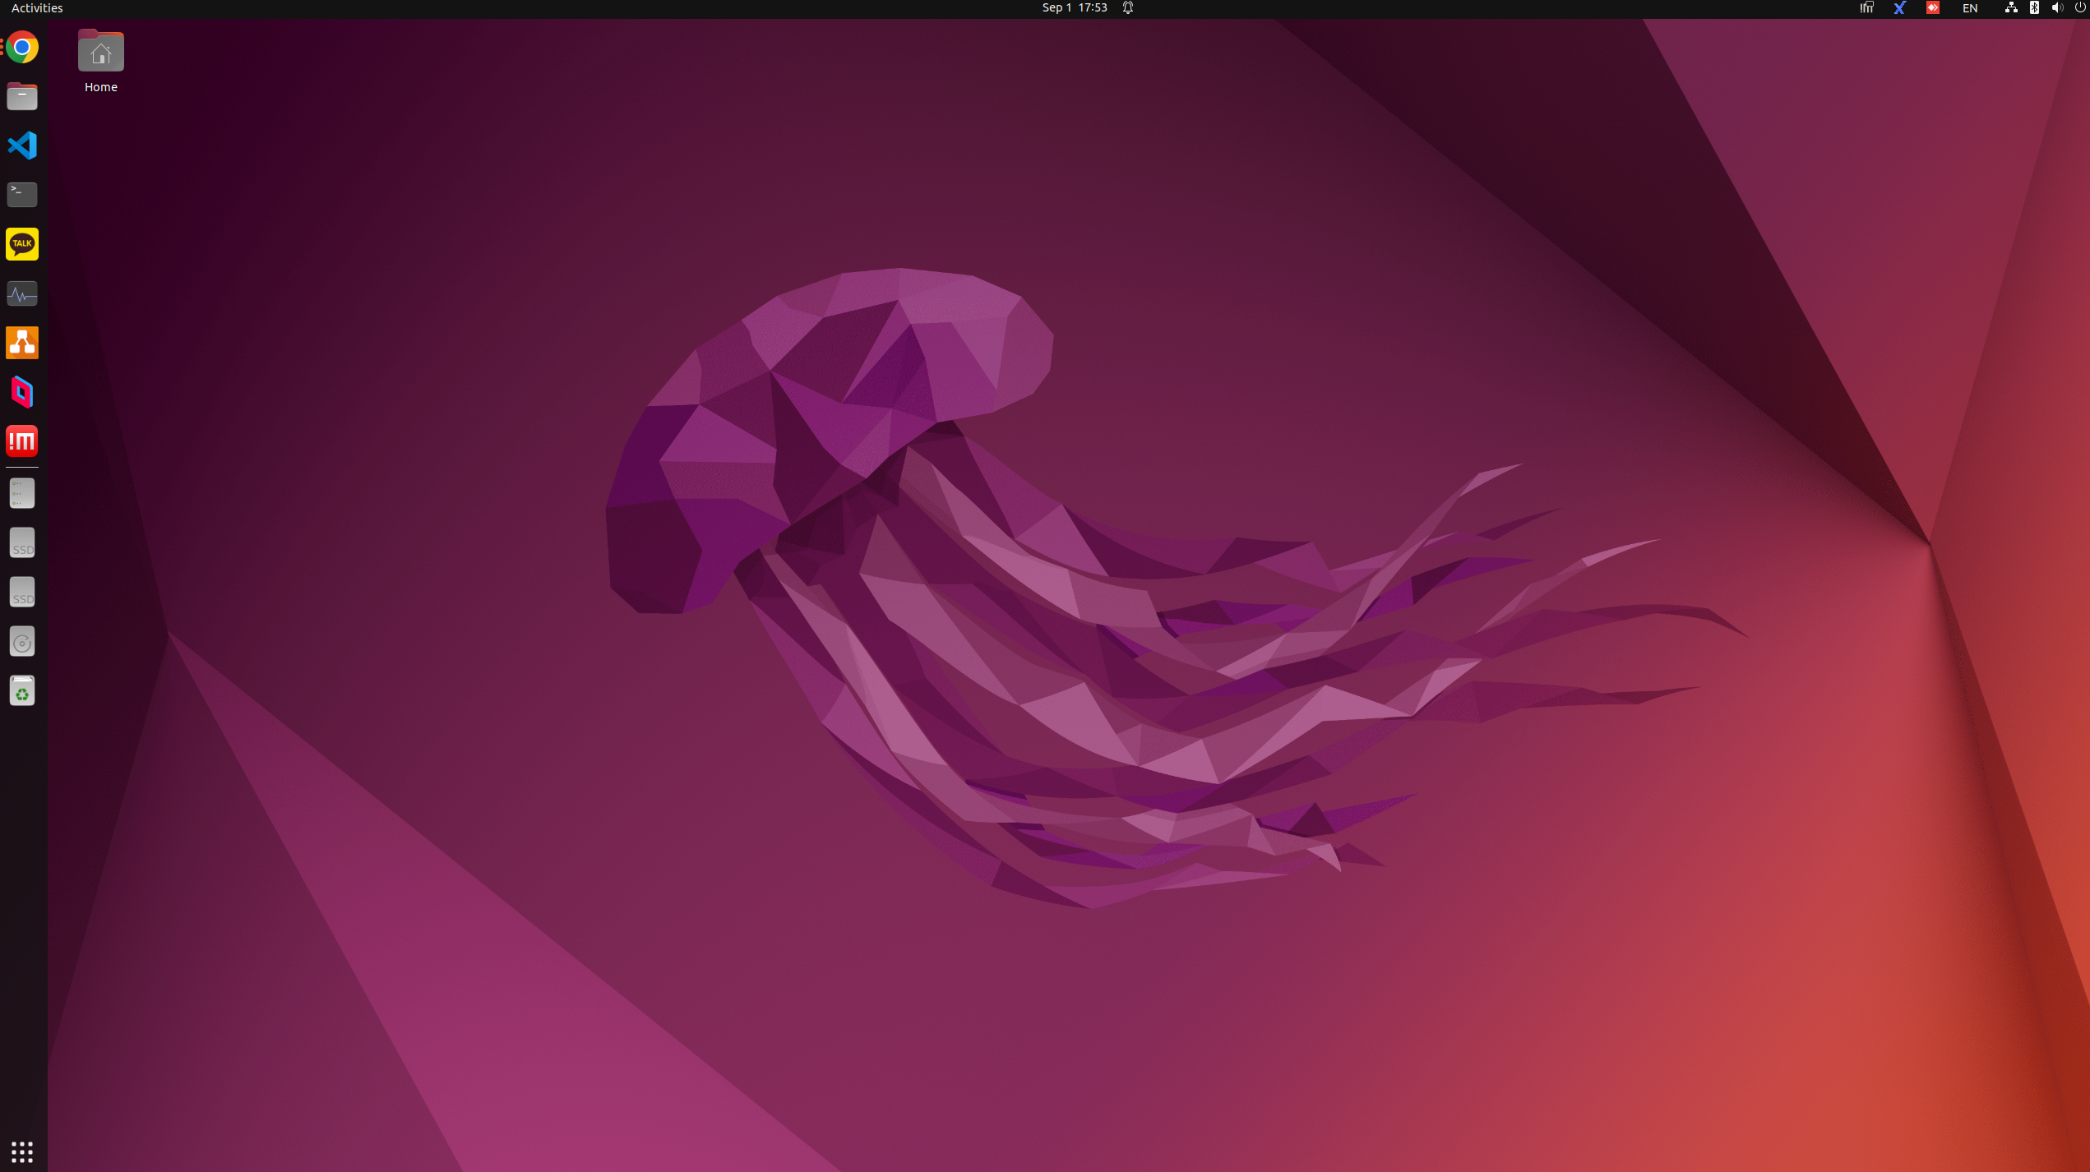This screenshot has height=1172, width=2090.
Task: Open calendar from Sep 1 17:53 clock
Action: (x=1074, y=8)
